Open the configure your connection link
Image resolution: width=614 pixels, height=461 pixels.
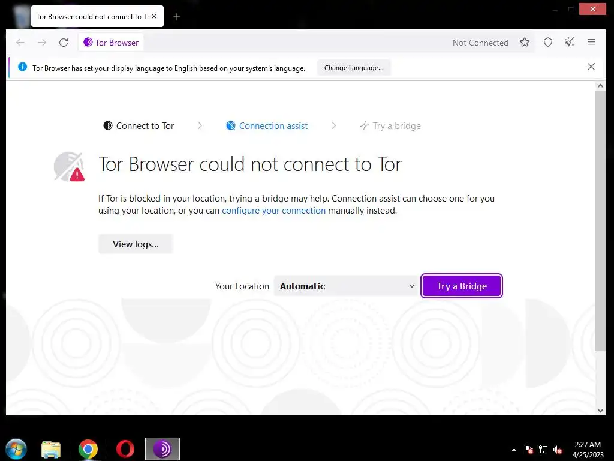tap(273, 211)
